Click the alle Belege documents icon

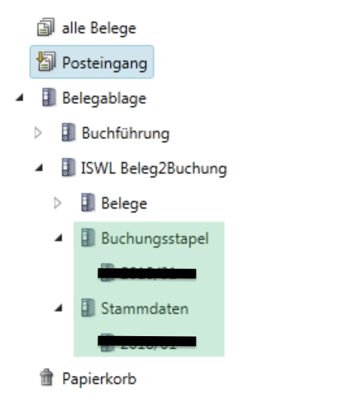(x=46, y=27)
